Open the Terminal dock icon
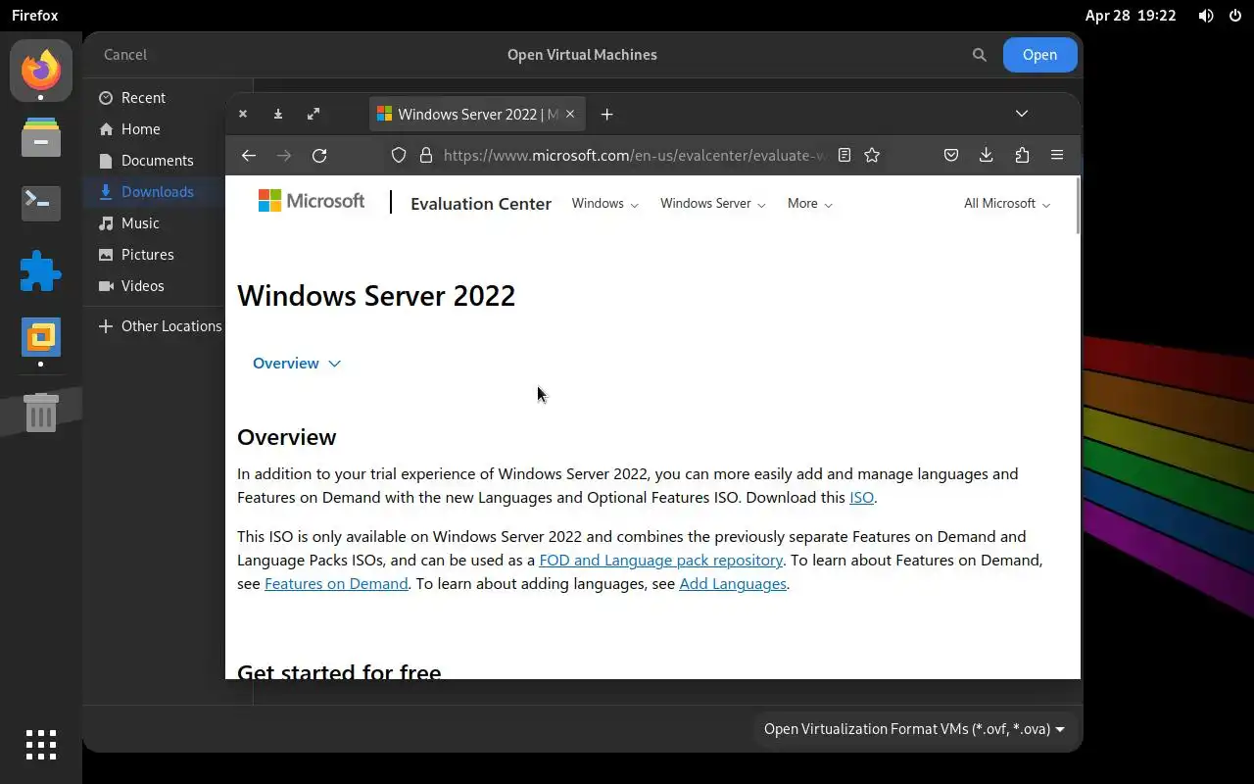This screenshot has width=1254, height=784. point(40,203)
